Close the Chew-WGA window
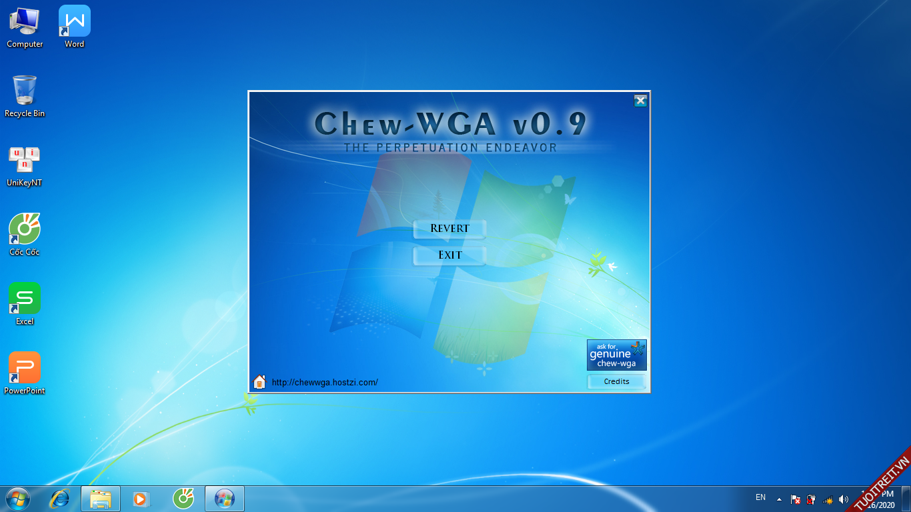This screenshot has width=911, height=512. (x=640, y=101)
